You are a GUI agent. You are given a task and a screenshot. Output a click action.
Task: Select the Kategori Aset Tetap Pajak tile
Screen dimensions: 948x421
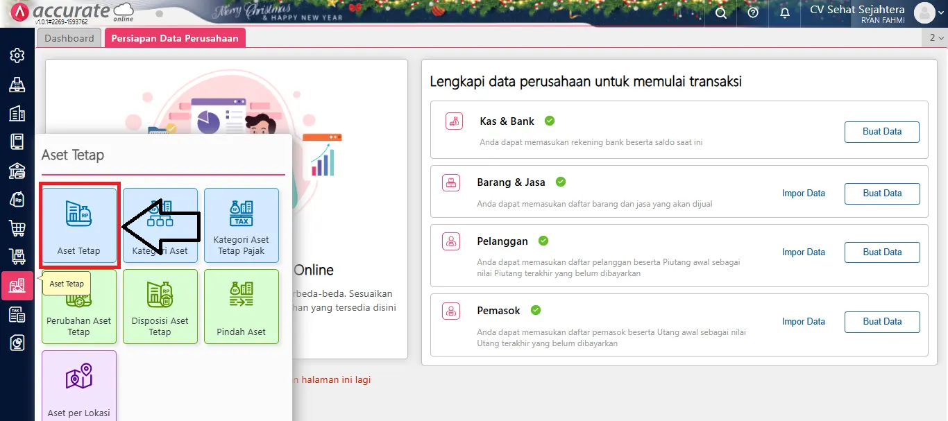click(242, 225)
